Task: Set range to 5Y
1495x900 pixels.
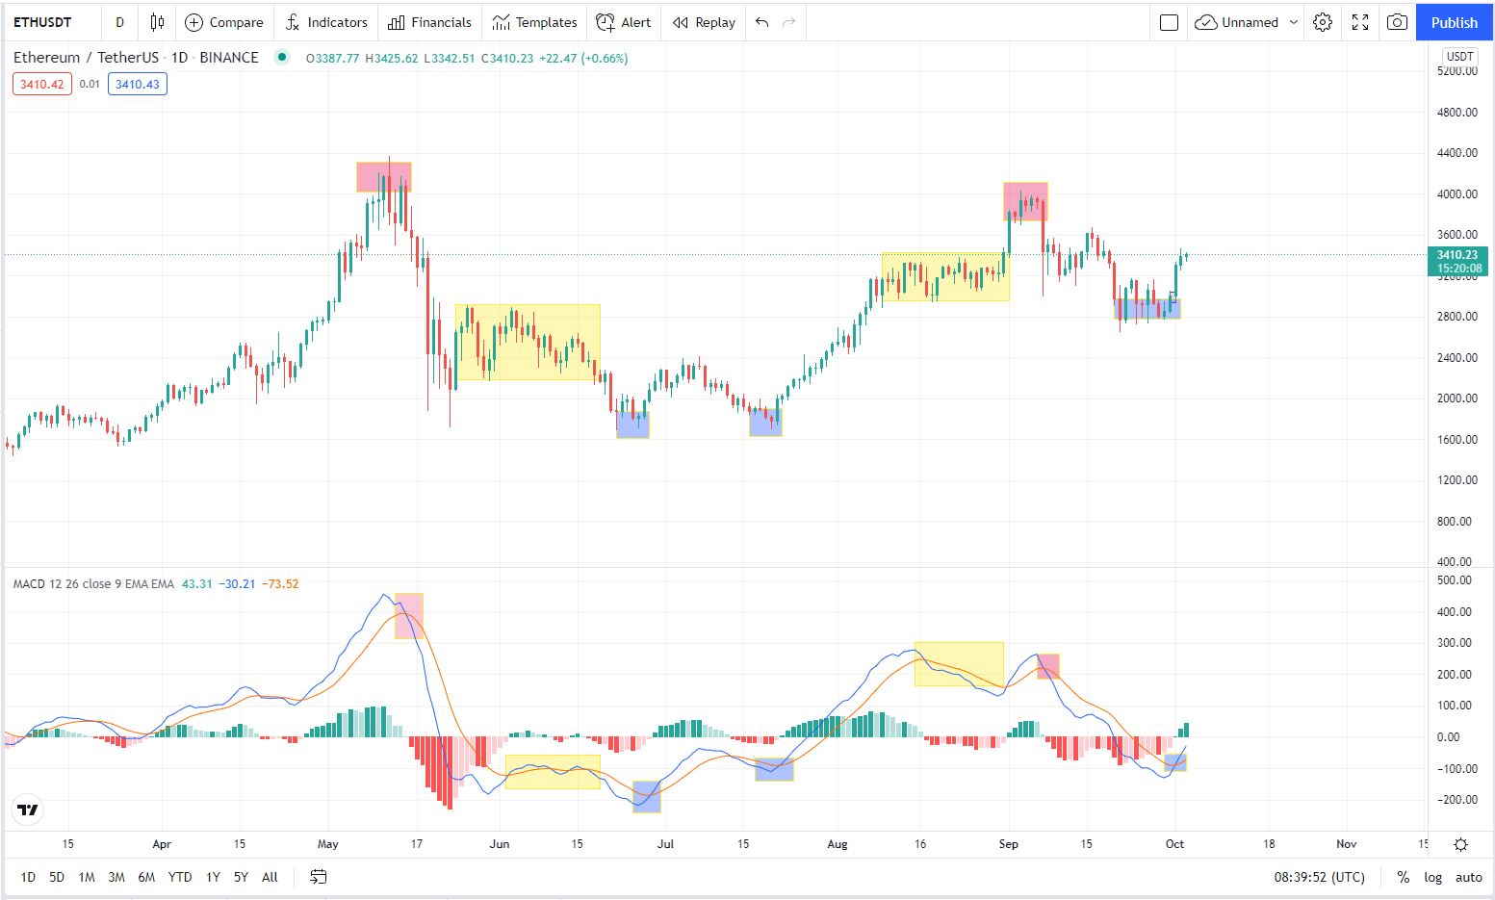Action: [241, 877]
